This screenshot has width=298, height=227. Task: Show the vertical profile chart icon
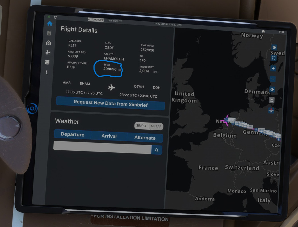click(x=272, y=100)
